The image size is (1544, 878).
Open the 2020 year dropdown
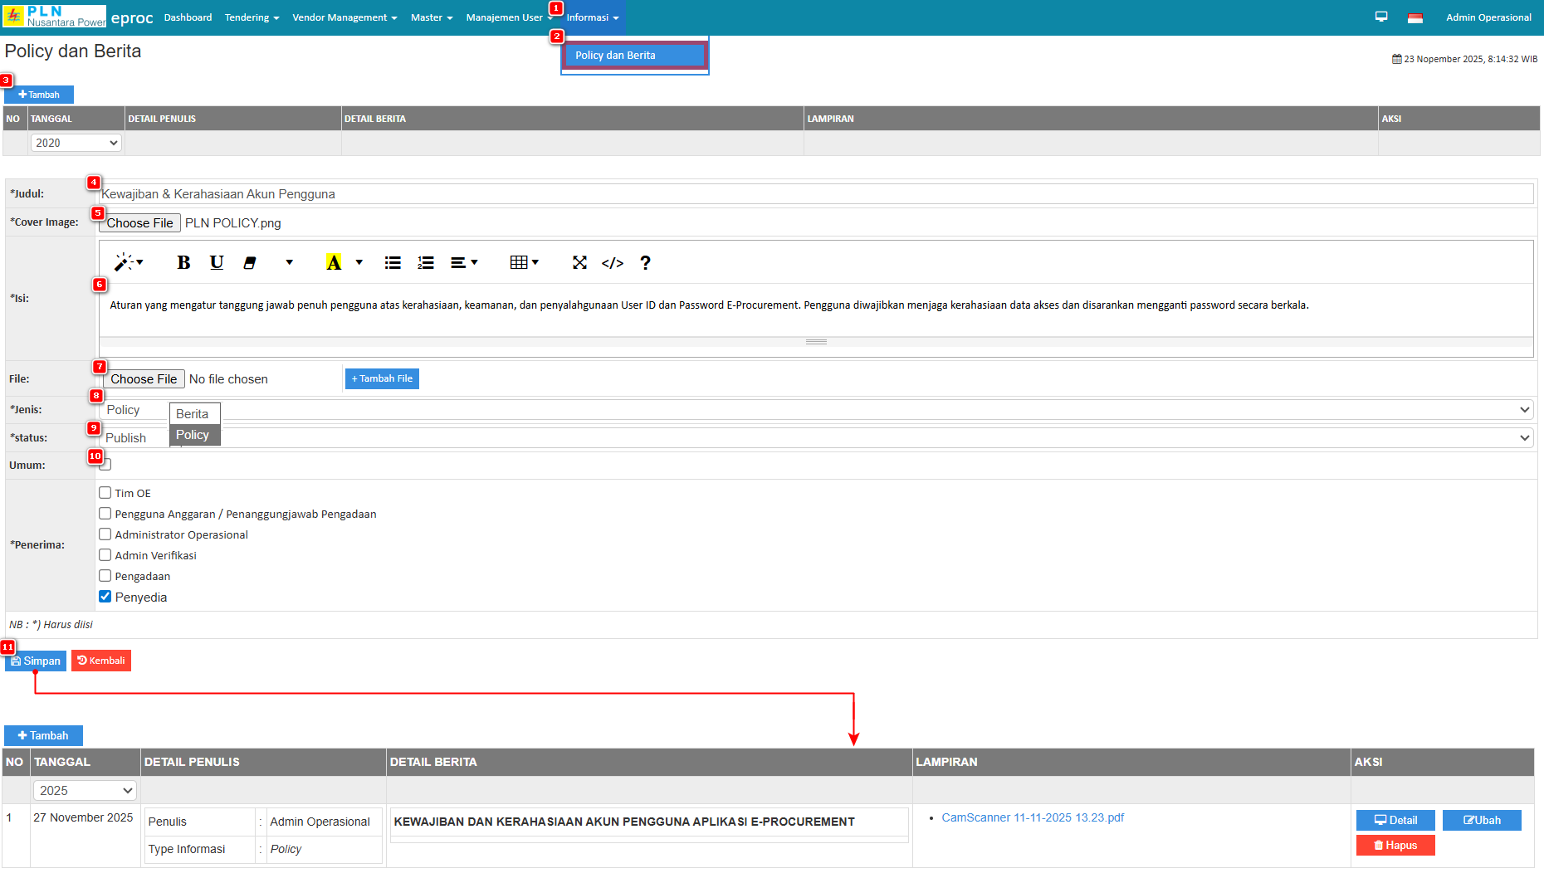[x=76, y=143]
